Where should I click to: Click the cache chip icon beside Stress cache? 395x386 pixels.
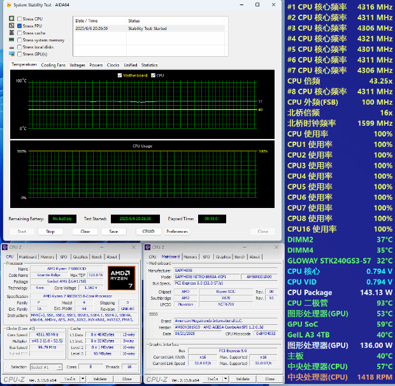coord(11,33)
